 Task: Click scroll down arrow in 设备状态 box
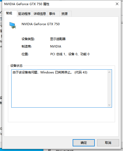point(109,105)
